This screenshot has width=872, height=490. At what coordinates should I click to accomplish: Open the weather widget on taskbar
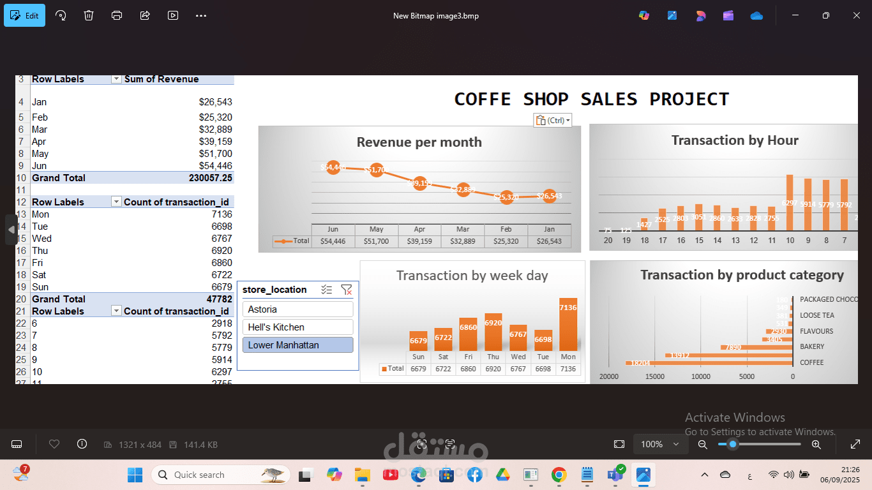pos(21,474)
